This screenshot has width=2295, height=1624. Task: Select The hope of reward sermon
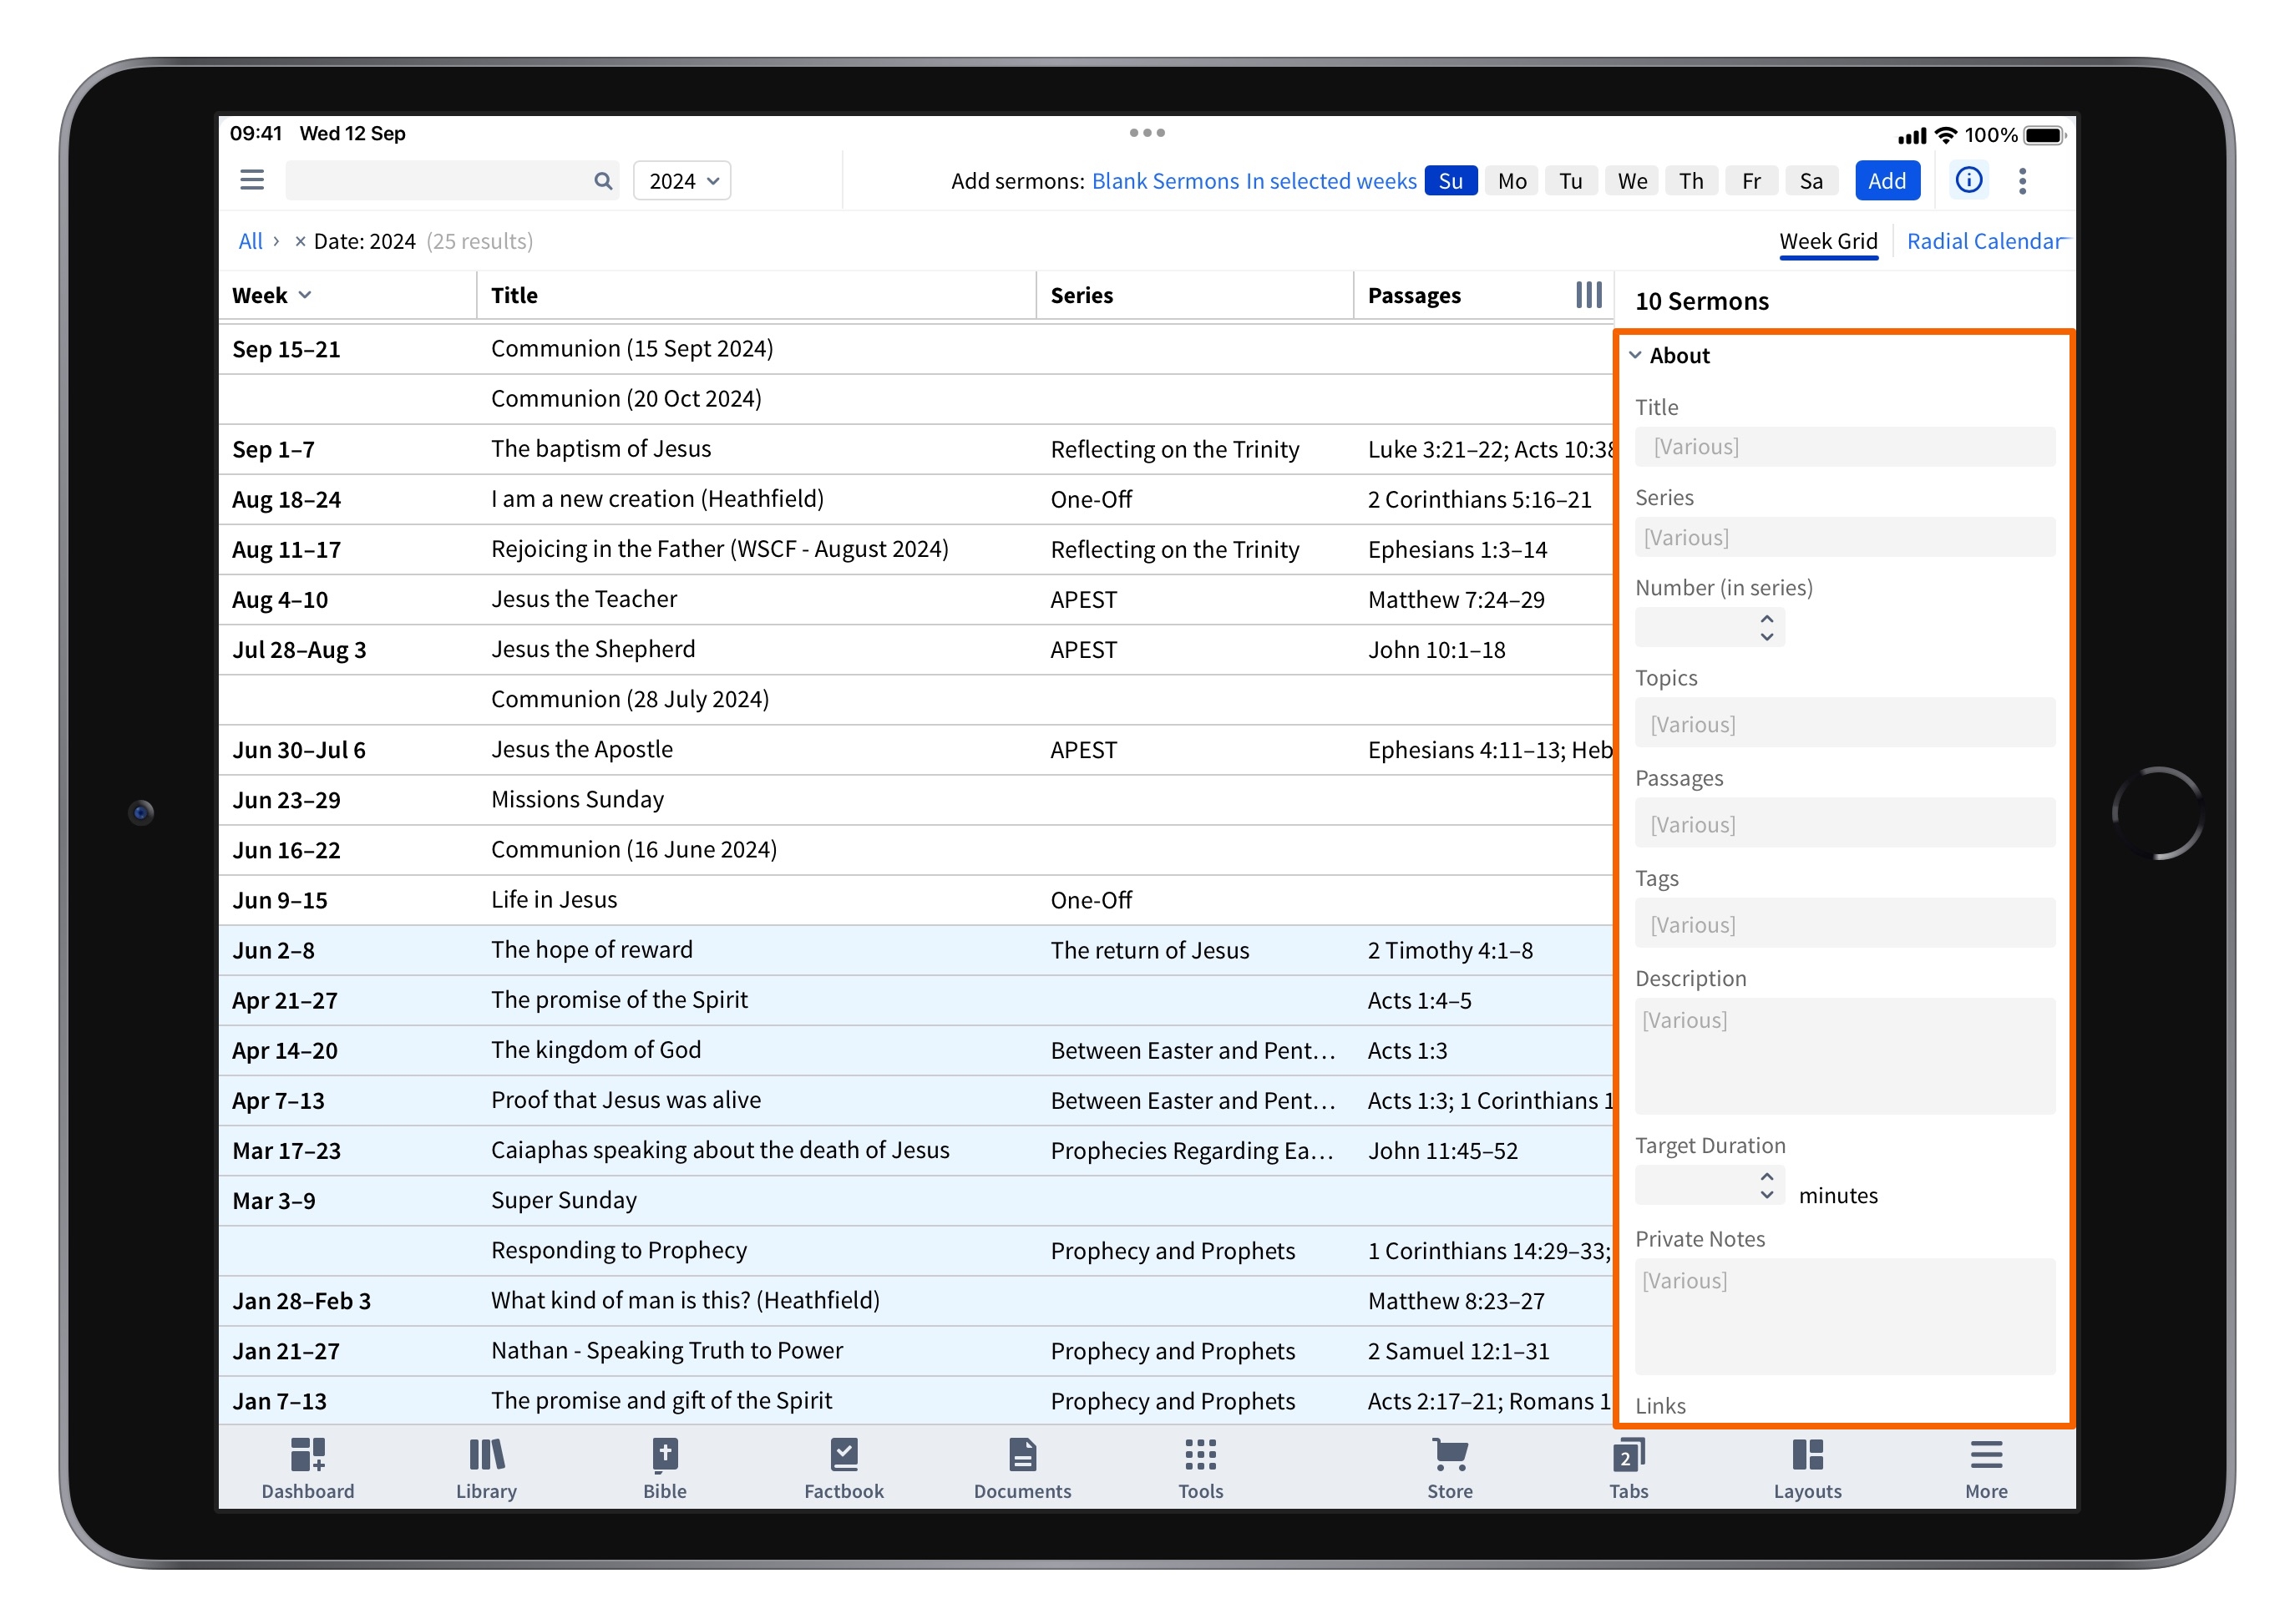point(915,949)
